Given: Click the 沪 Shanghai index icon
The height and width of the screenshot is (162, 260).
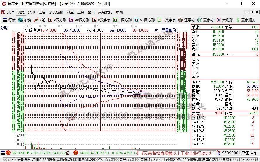Looking at the screenshot, I should [x=8, y=153].
